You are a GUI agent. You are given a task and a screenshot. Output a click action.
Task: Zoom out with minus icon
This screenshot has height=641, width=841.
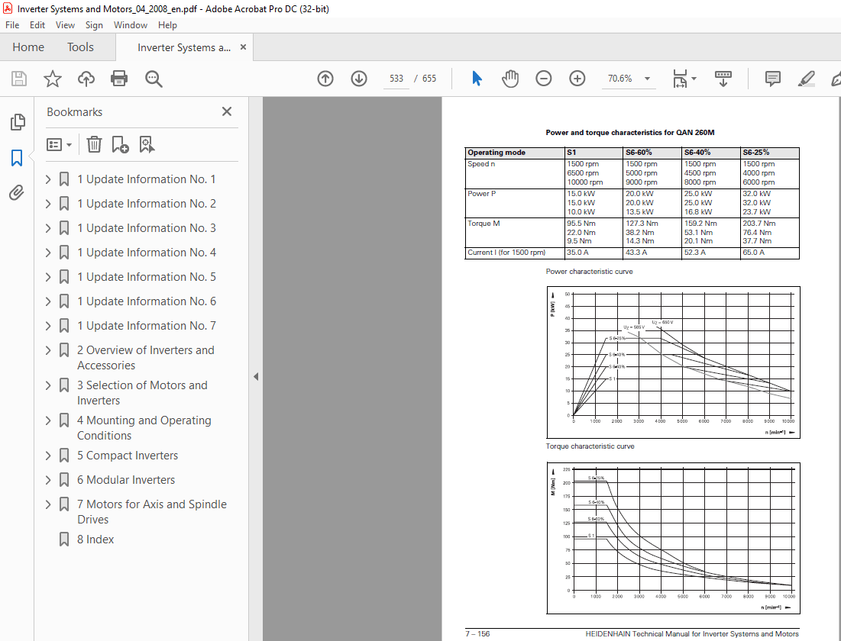click(x=543, y=79)
